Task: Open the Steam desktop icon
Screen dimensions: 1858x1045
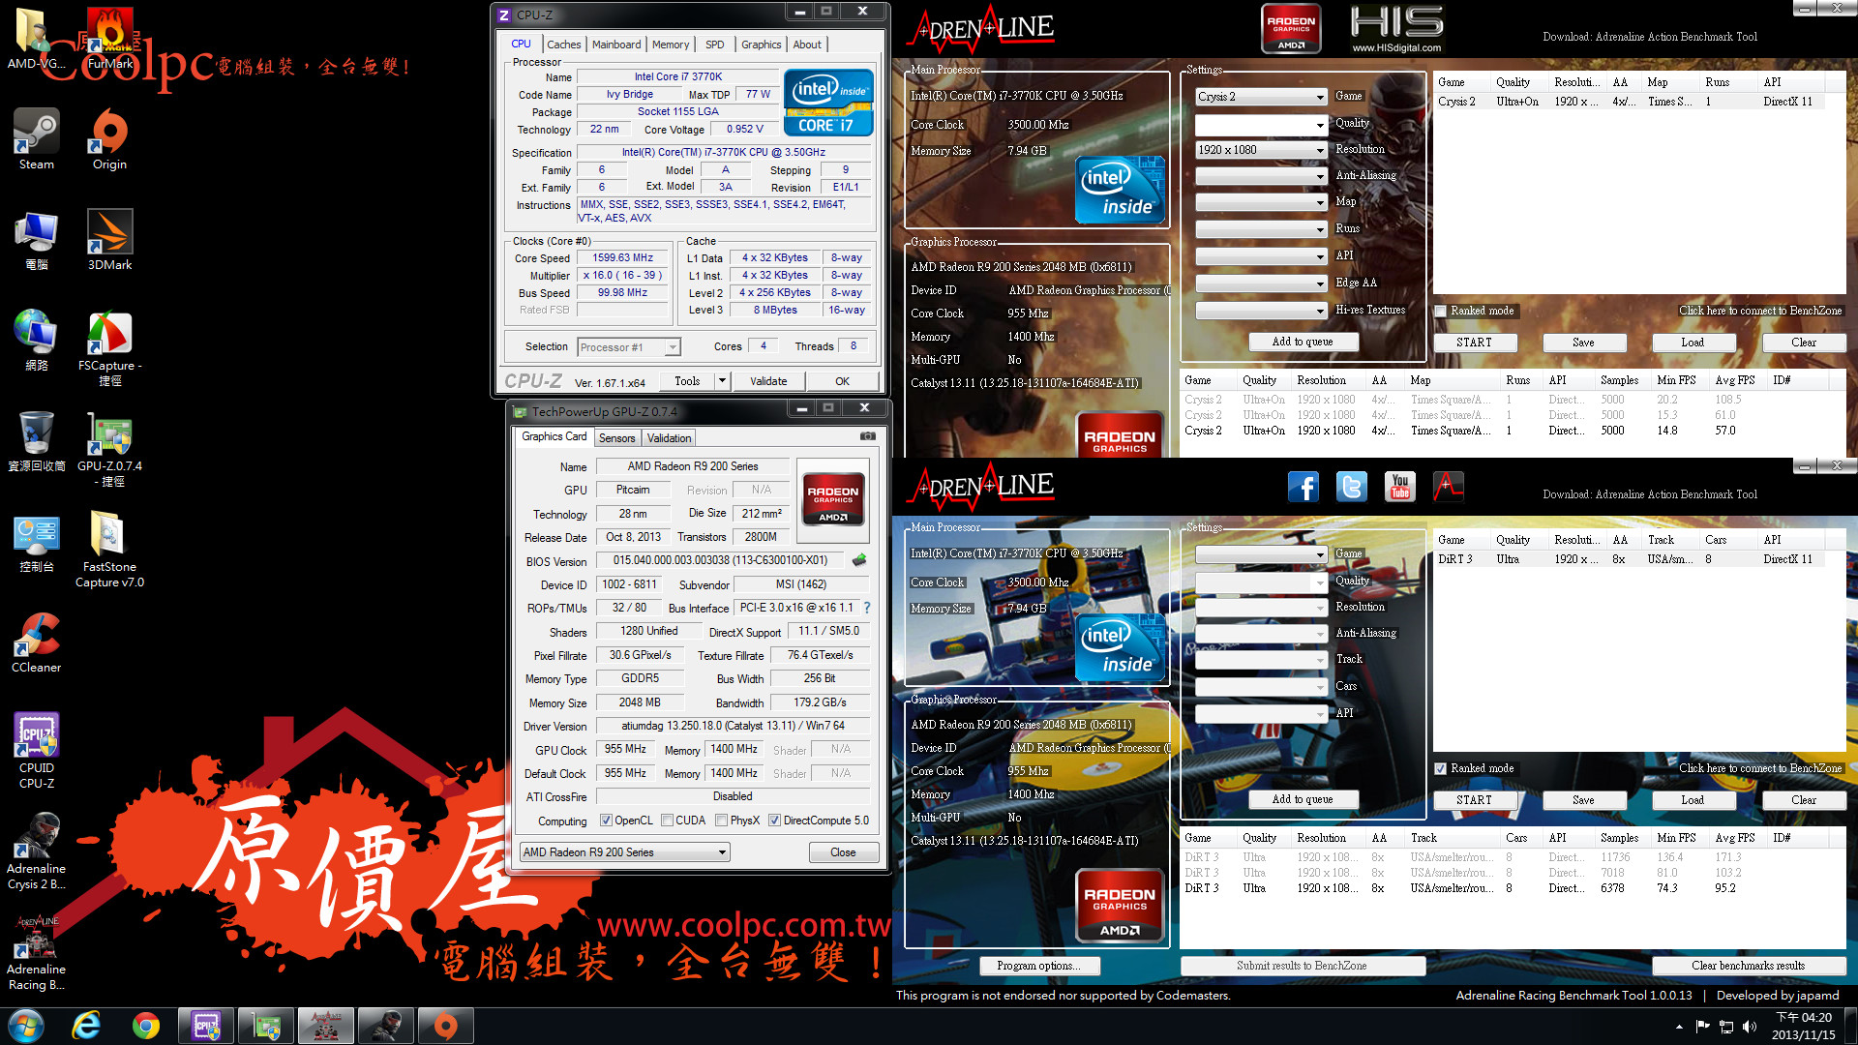Action: 36,139
